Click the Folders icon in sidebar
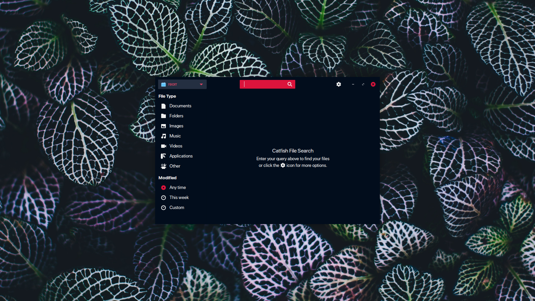 point(164,116)
